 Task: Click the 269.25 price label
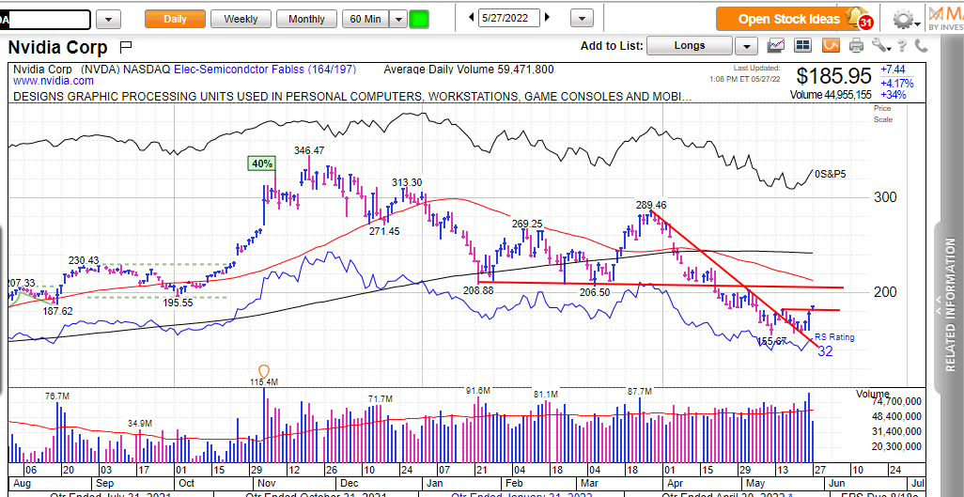click(527, 224)
